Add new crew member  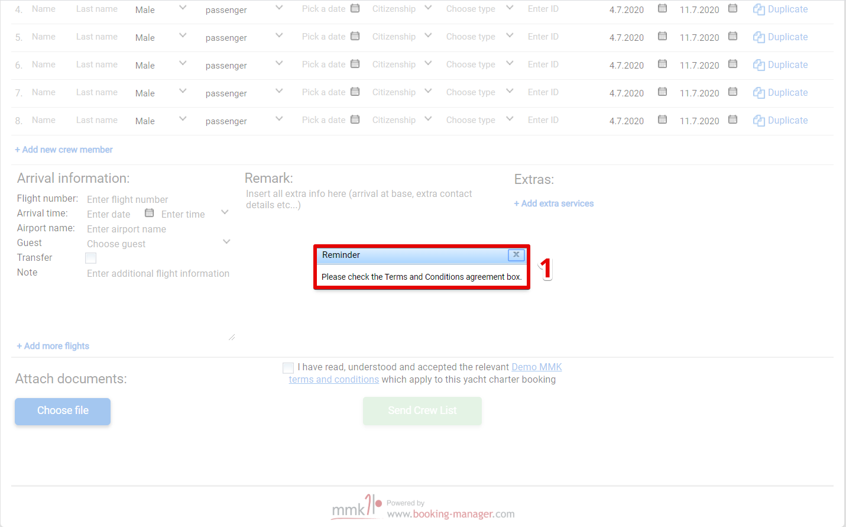click(64, 150)
